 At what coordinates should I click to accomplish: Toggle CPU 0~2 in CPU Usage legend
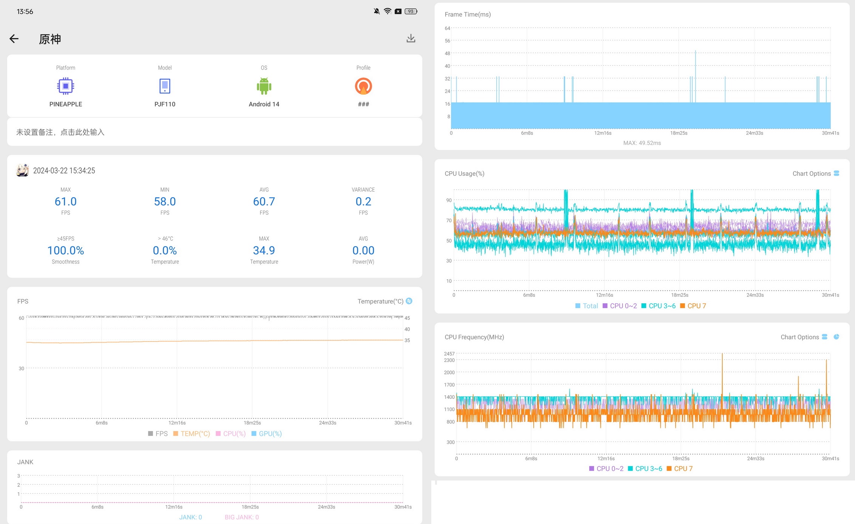620,305
